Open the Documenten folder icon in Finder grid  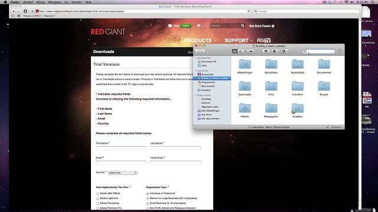click(x=324, y=64)
